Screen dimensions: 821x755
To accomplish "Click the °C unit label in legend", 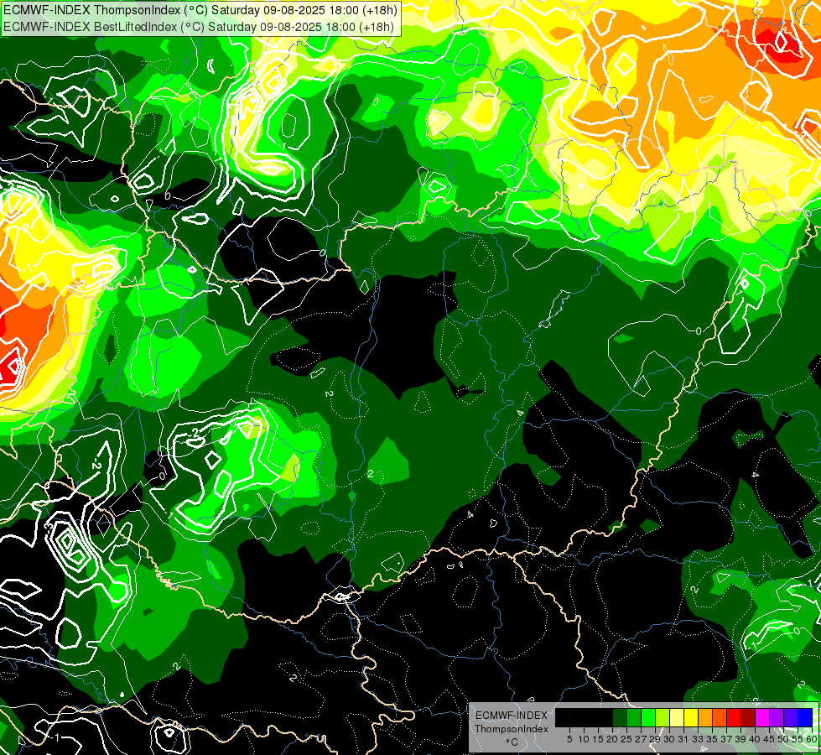I will coord(512,742).
